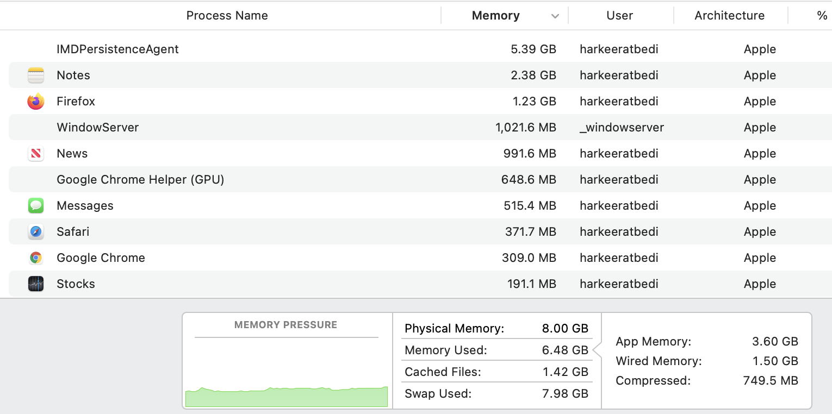The width and height of the screenshot is (832, 414).
Task: Click the Swap Used statistic
Action: 496,394
